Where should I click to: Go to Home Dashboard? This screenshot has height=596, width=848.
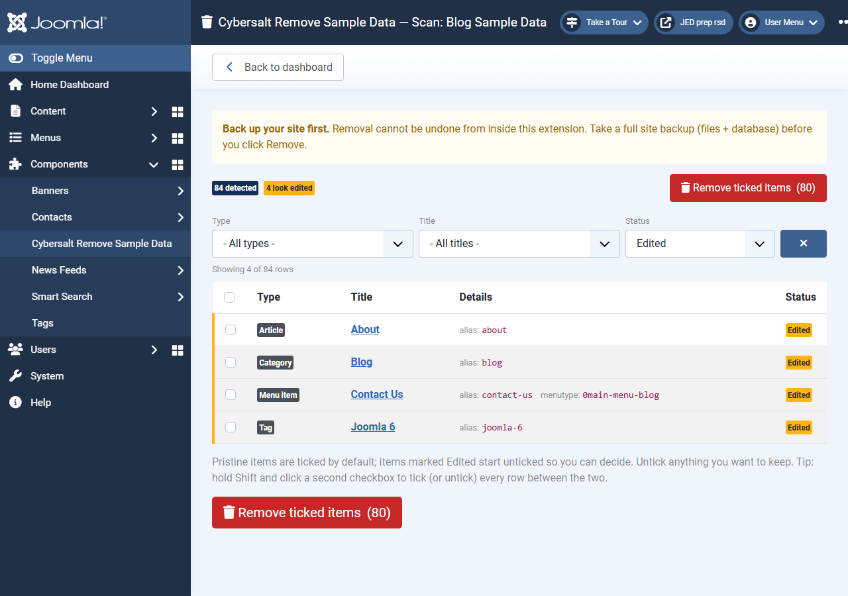(95, 85)
